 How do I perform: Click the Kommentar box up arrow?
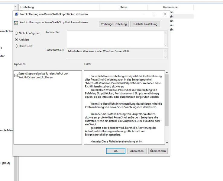(x=165, y=33)
